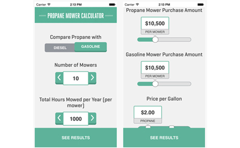
Task: Increase the Number of Mowers value
Action: coord(92,78)
